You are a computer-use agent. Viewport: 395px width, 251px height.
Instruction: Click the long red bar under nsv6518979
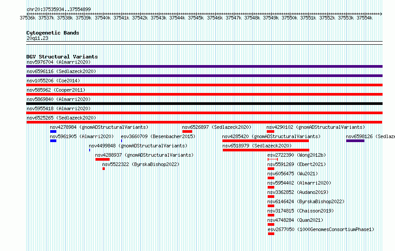click(266, 150)
